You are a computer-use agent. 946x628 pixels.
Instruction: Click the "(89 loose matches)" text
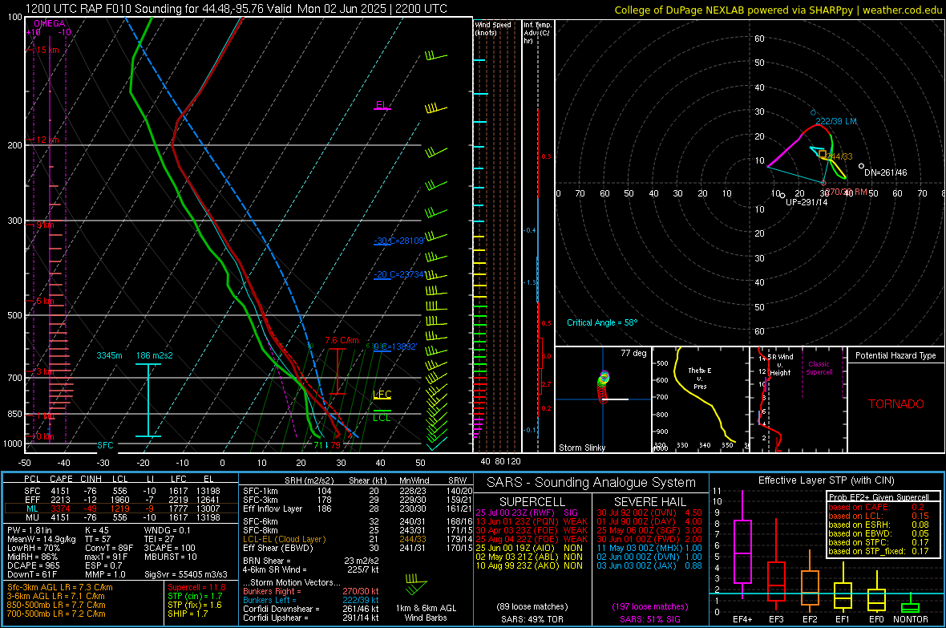(532, 606)
